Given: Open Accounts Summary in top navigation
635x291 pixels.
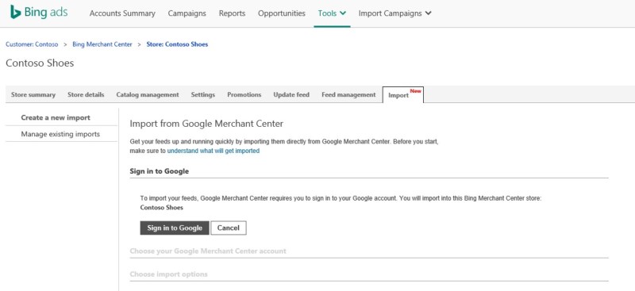Looking at the screenshot, I should click(x=122, y=13).
